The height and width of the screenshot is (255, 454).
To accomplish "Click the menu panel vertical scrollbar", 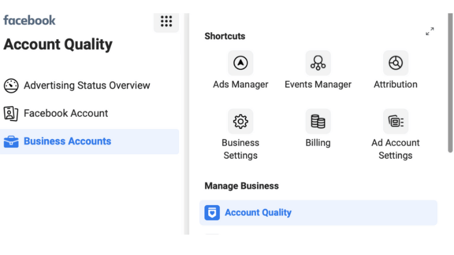I will [x=450, y=83].
